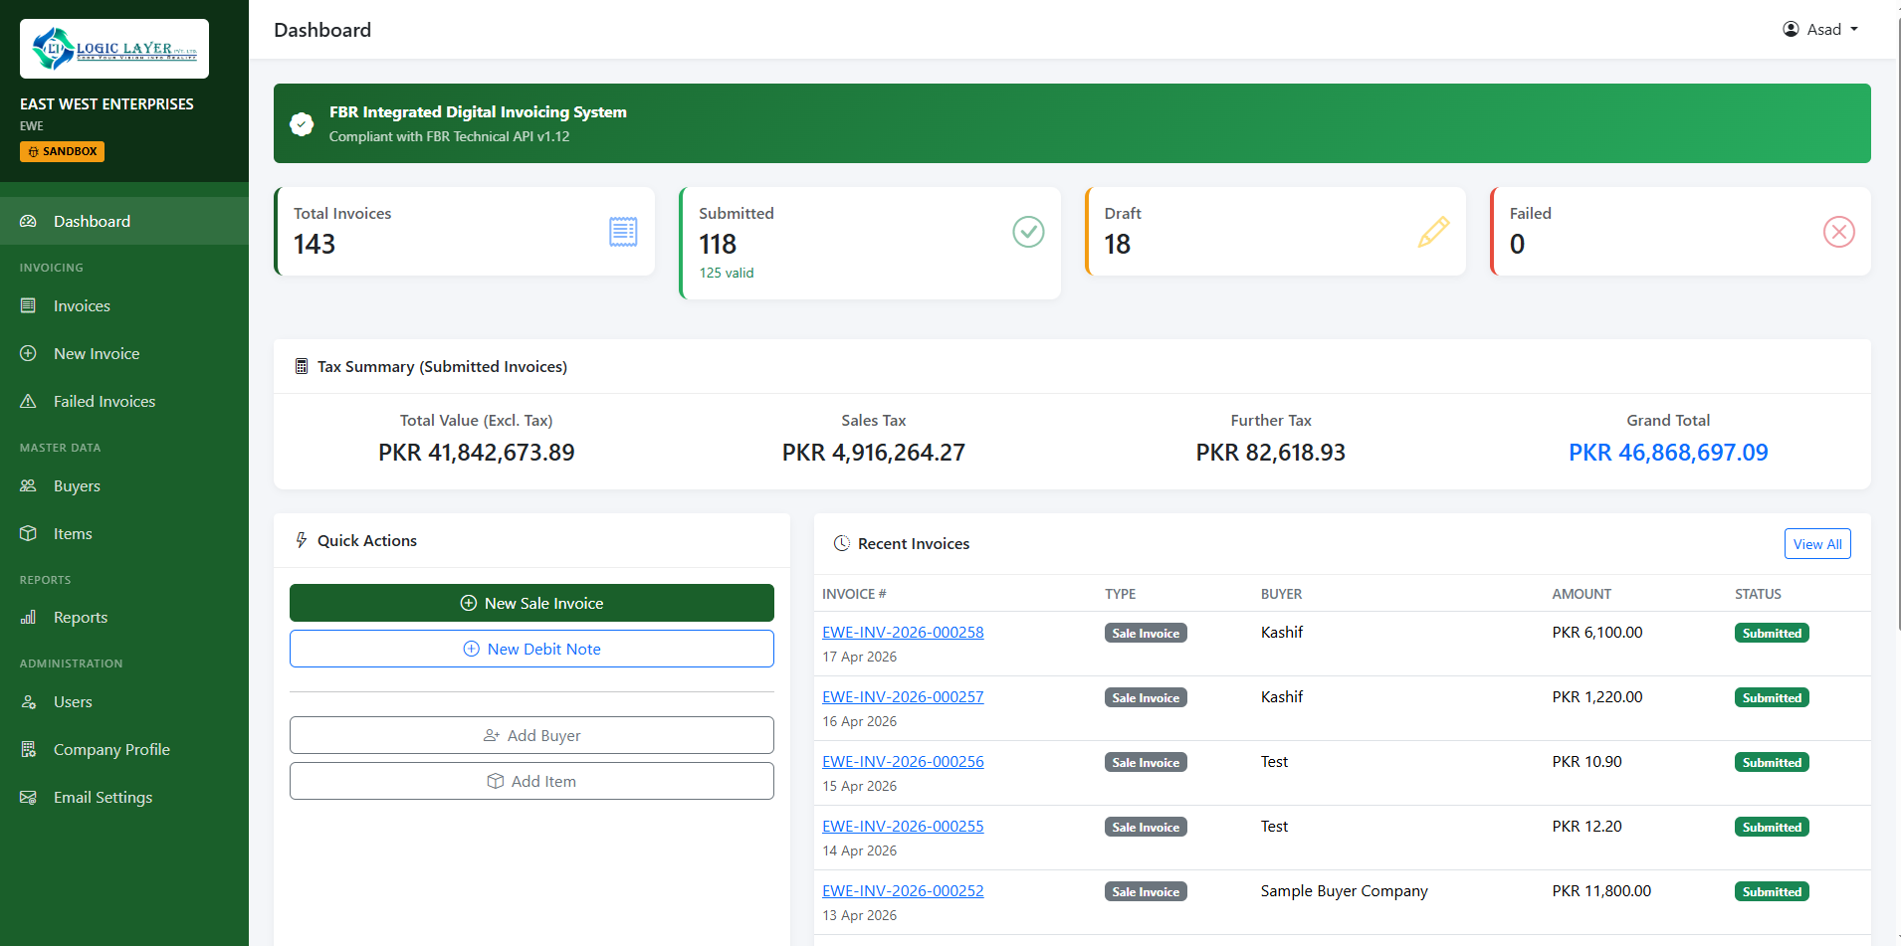The image size is (1901, 946).
Task: Click the Total Invoices card
Action: pos(464,232)
